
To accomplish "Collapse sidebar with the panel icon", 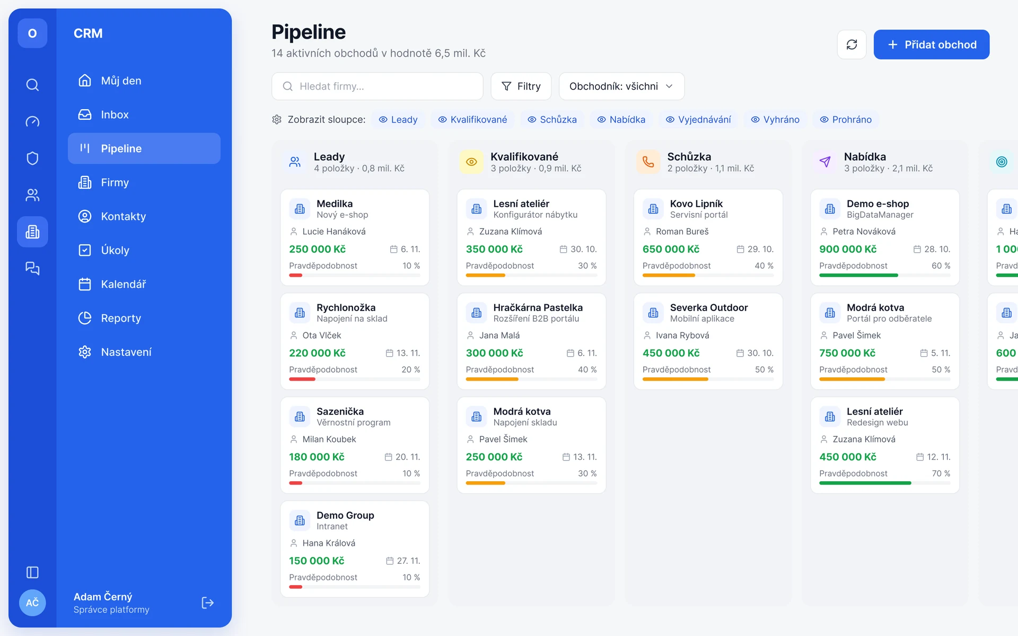I will coord(32,572).
